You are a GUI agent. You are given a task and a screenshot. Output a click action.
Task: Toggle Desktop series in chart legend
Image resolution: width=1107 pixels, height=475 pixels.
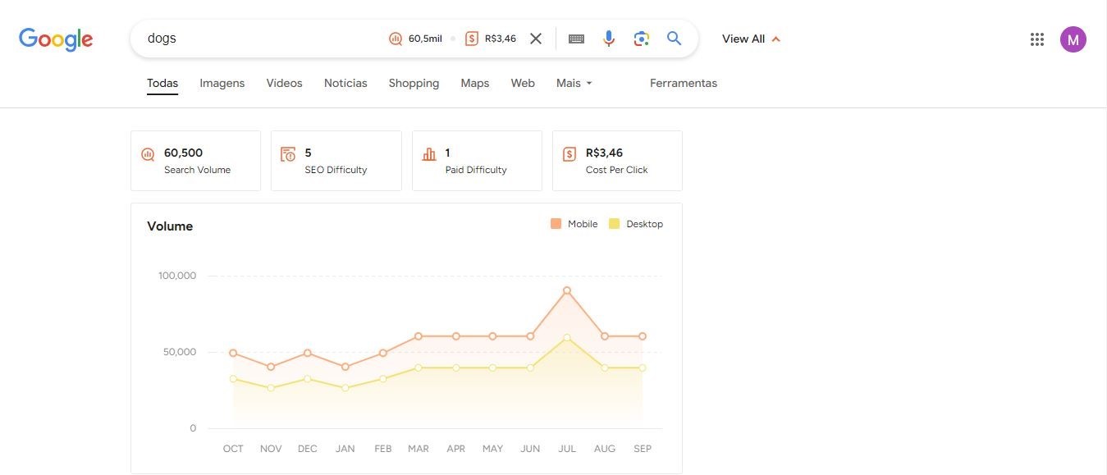tap(635, 224)
